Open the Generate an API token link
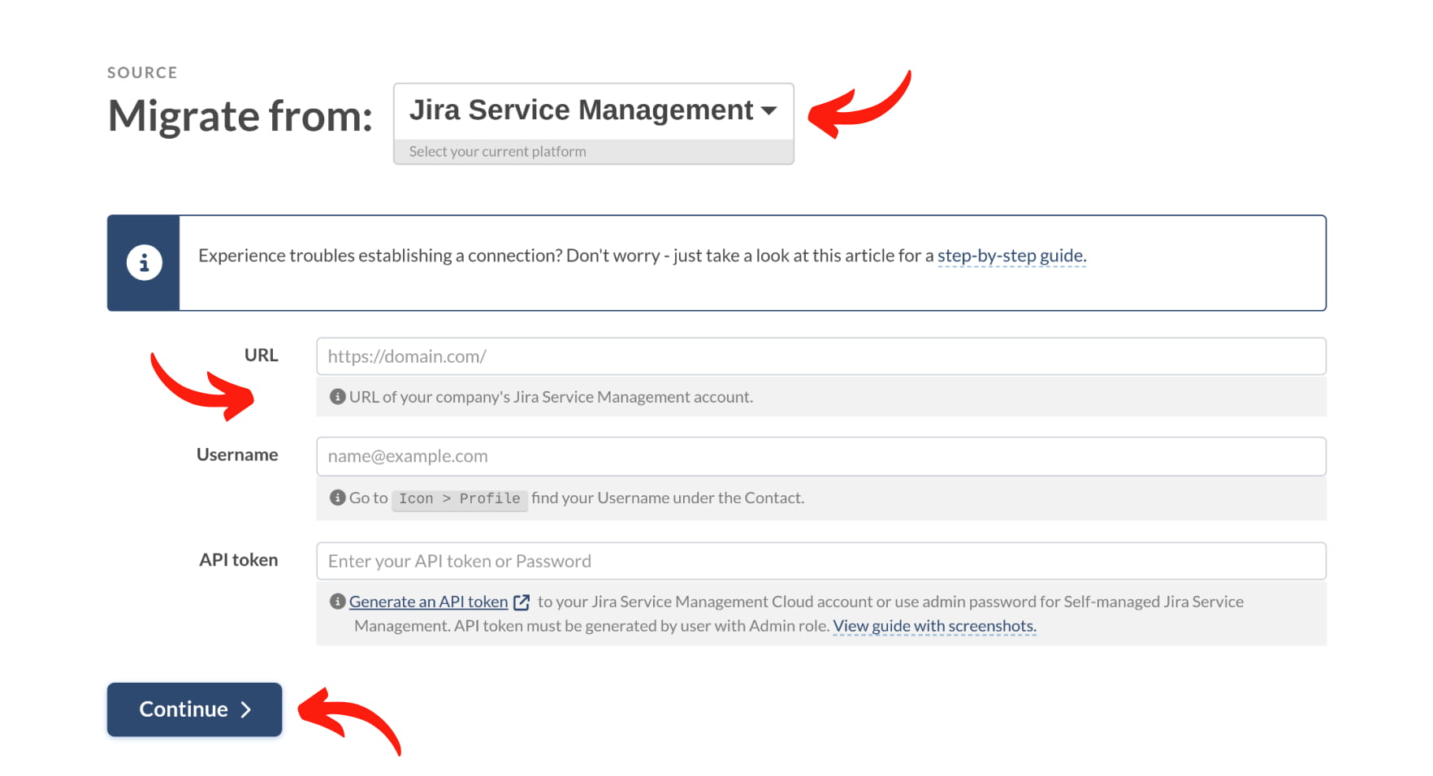Screen dimensions: 1433x776 (428, 601)
